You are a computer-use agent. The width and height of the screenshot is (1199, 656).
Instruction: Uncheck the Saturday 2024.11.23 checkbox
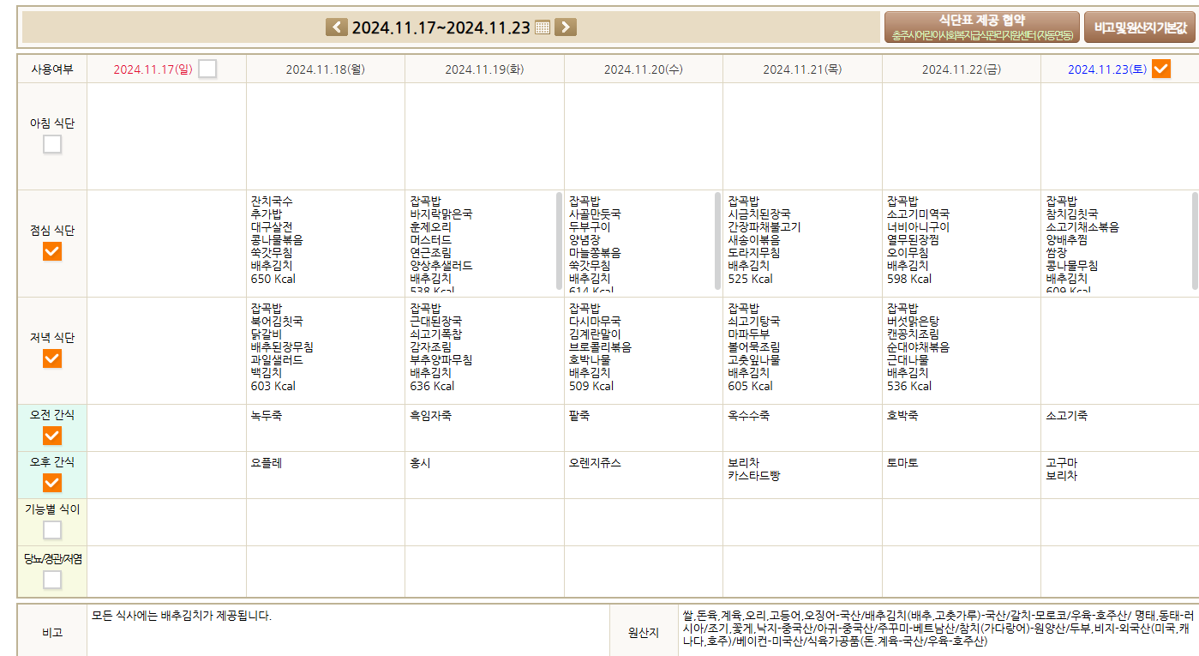1160,69
